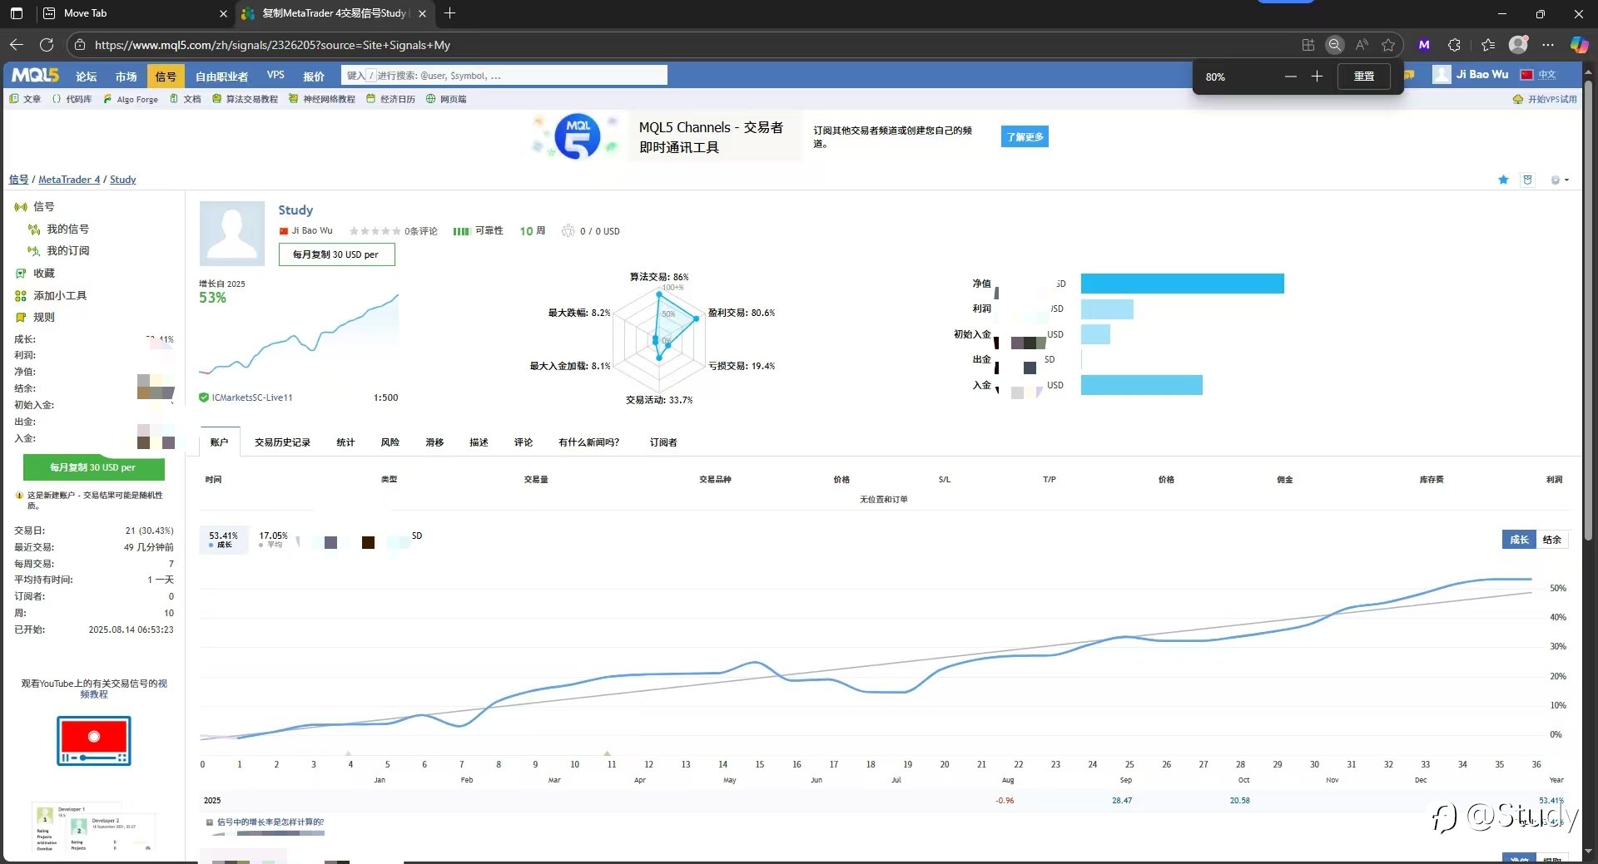Image resolution: width=1598 pixels, height=864 pixels.
Task: Open the 网页端 web terminal link
Action: click(x=447, y=99)
